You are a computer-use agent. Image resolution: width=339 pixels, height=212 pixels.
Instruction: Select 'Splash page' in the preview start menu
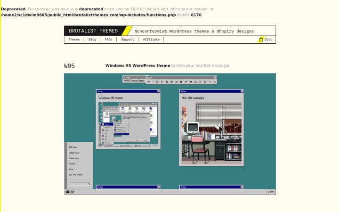[74, 158]
